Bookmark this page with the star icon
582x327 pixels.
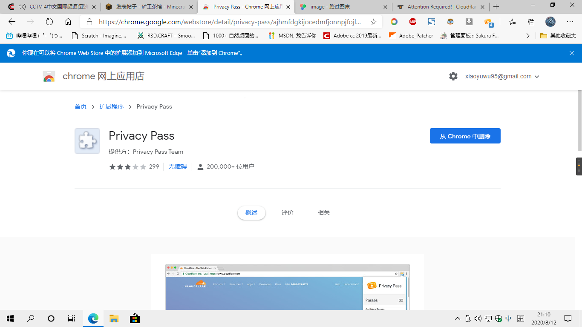coord(374,22)
